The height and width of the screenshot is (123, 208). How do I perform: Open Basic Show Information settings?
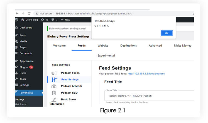[x=63, y=102]
